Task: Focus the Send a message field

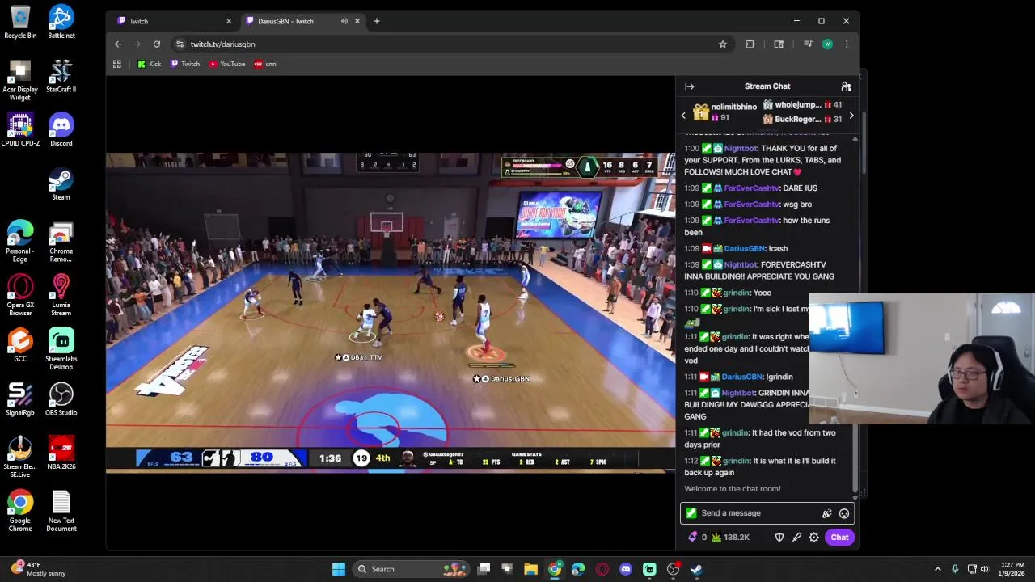Action: (768, 513)
